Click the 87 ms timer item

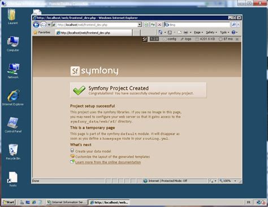(226, 39)
